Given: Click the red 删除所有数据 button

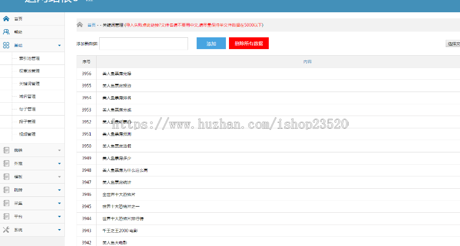Looking at the screenshot, I should 249,43.
